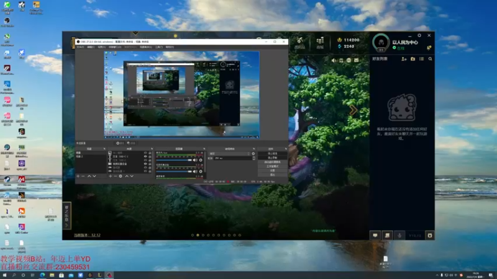Add a scene with the plus button
This screenshot has height=279, width=497.
(78, 176)
